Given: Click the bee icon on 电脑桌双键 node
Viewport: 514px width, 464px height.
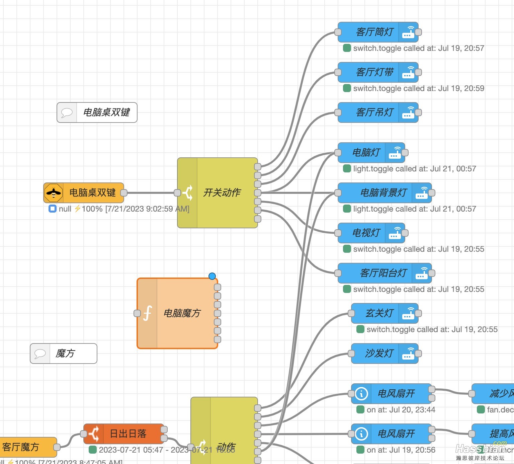Looking at the screenshot, I should (x=54, y=193).
